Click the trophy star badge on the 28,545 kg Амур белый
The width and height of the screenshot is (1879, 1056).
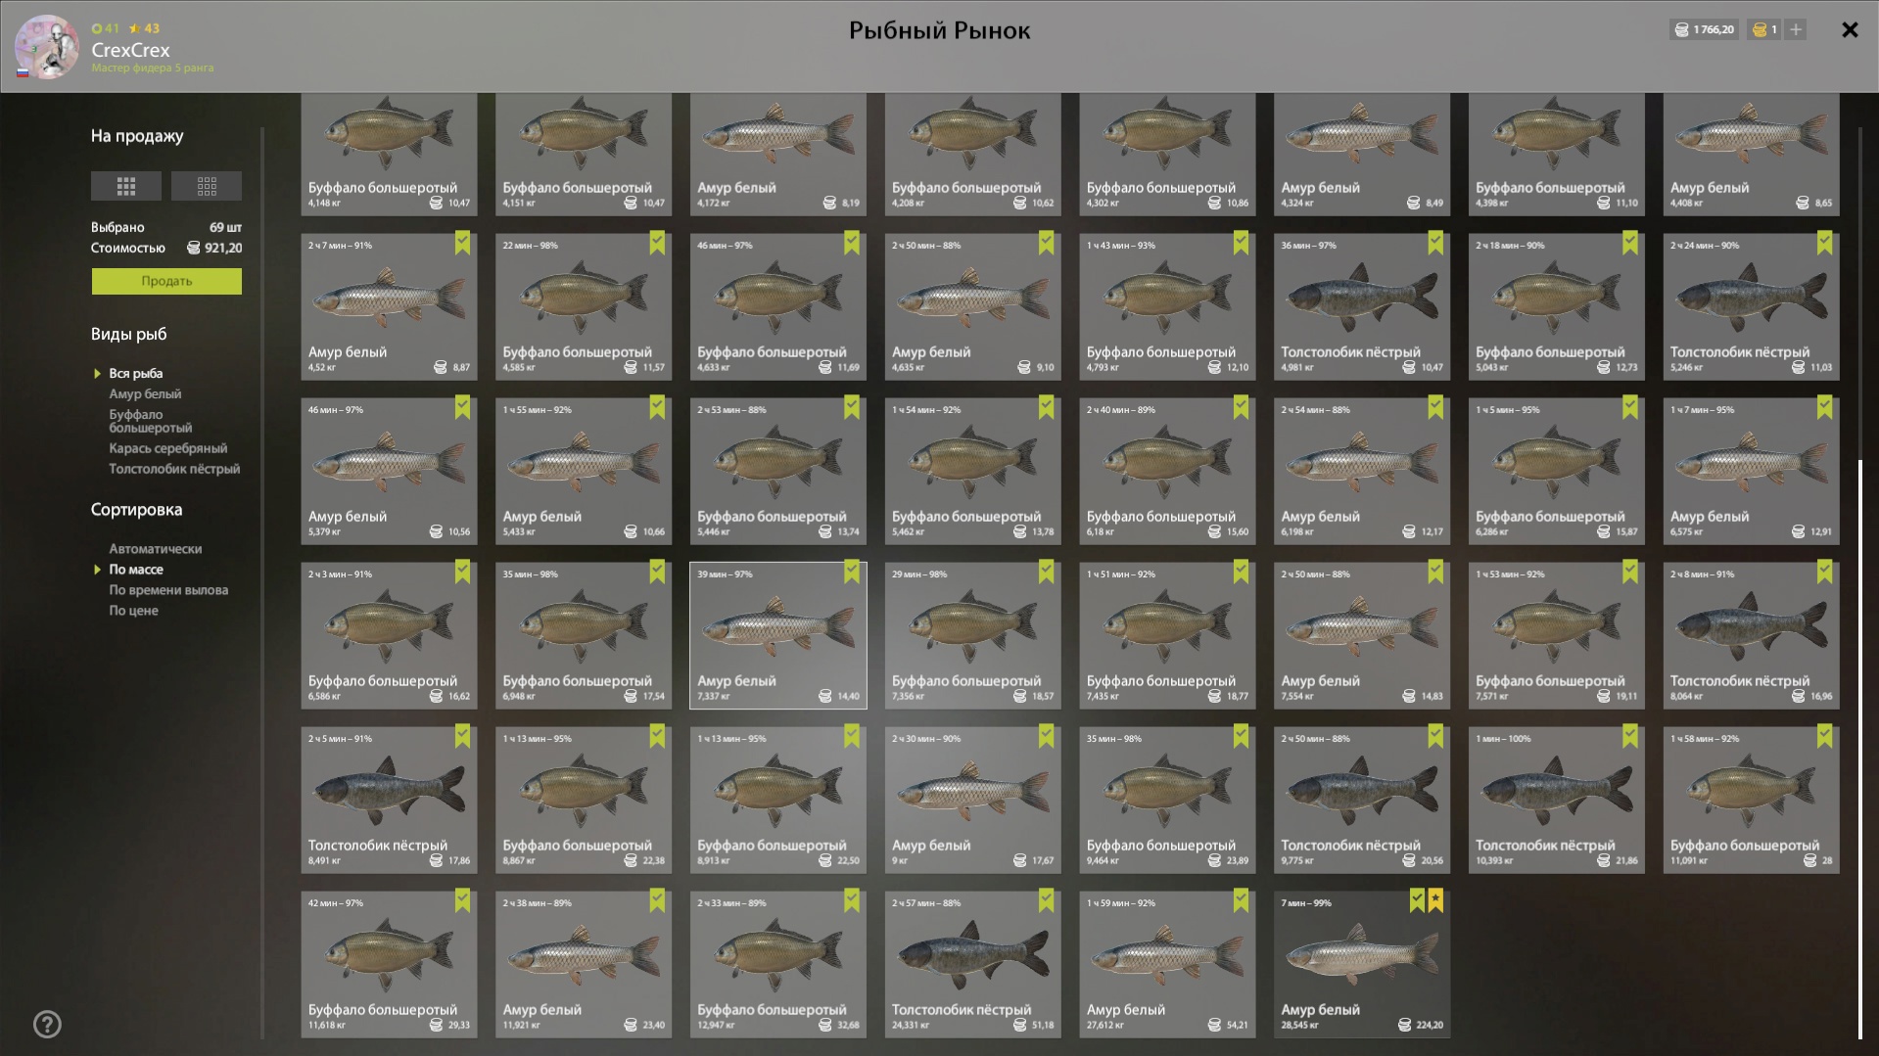[x=1435, y=900]
